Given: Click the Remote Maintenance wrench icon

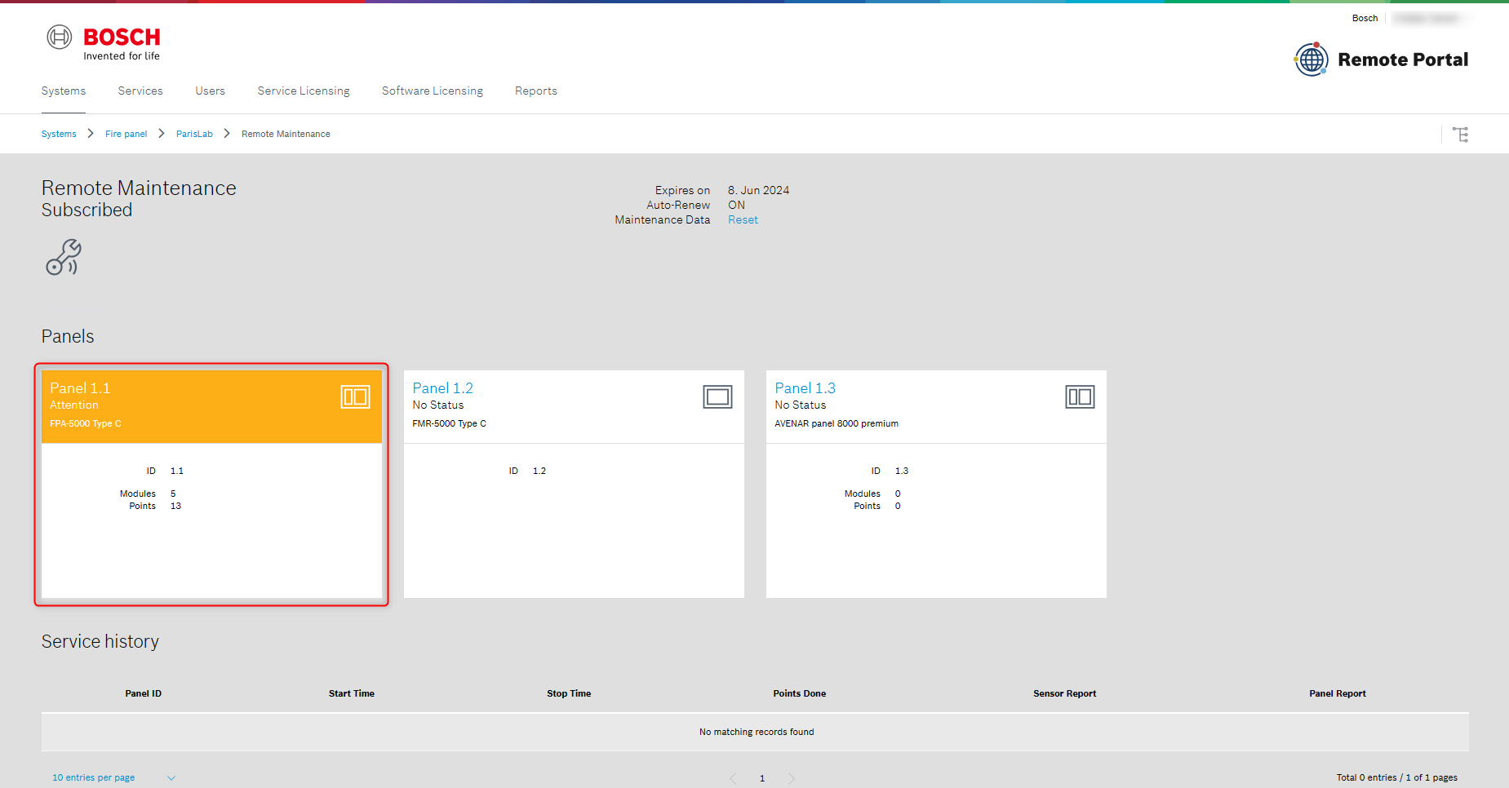Looking at the screenshot, I should pyautogui.click(x=64, y=257).
